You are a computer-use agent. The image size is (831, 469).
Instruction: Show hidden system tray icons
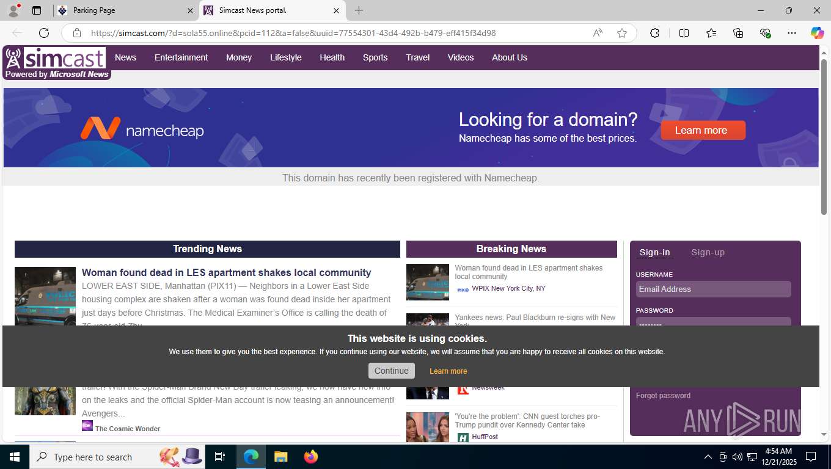click(708, 457)
